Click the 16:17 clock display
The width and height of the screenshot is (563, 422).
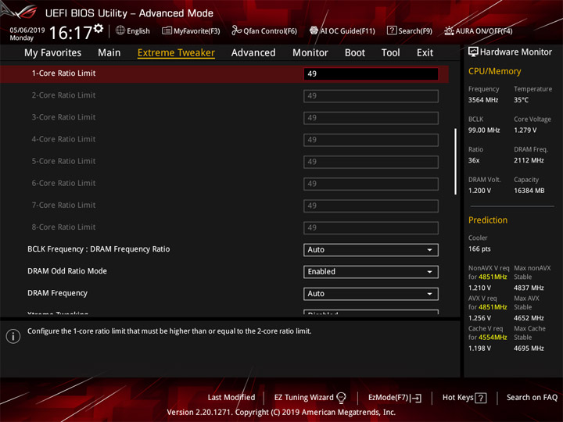70,33
